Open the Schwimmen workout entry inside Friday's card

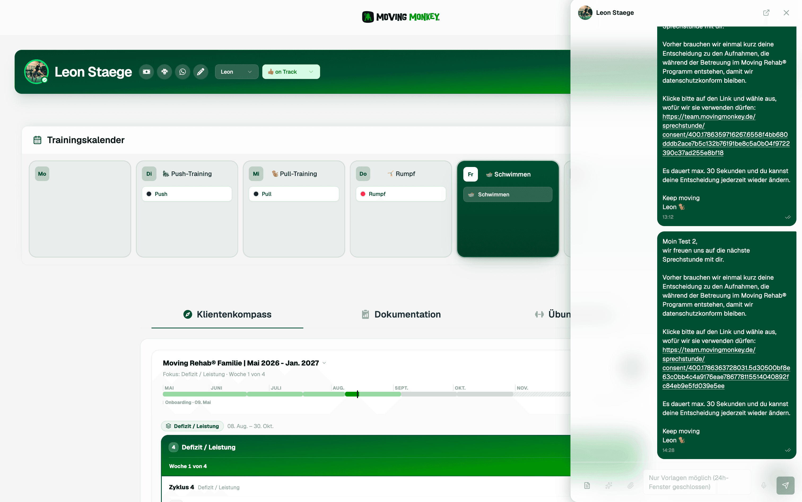point(508,195)
